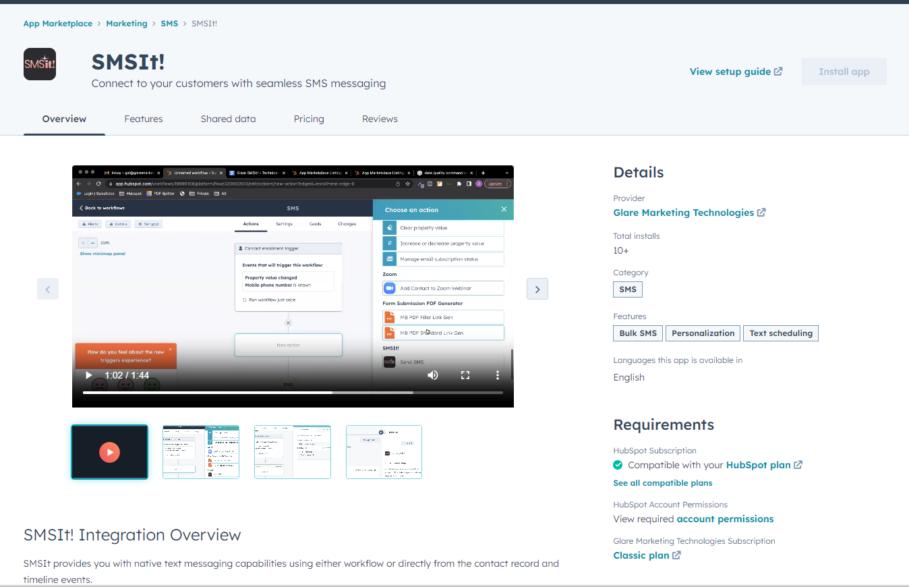
Task: Click the SMSIt! app logo
Action: [x=39, y=64]
